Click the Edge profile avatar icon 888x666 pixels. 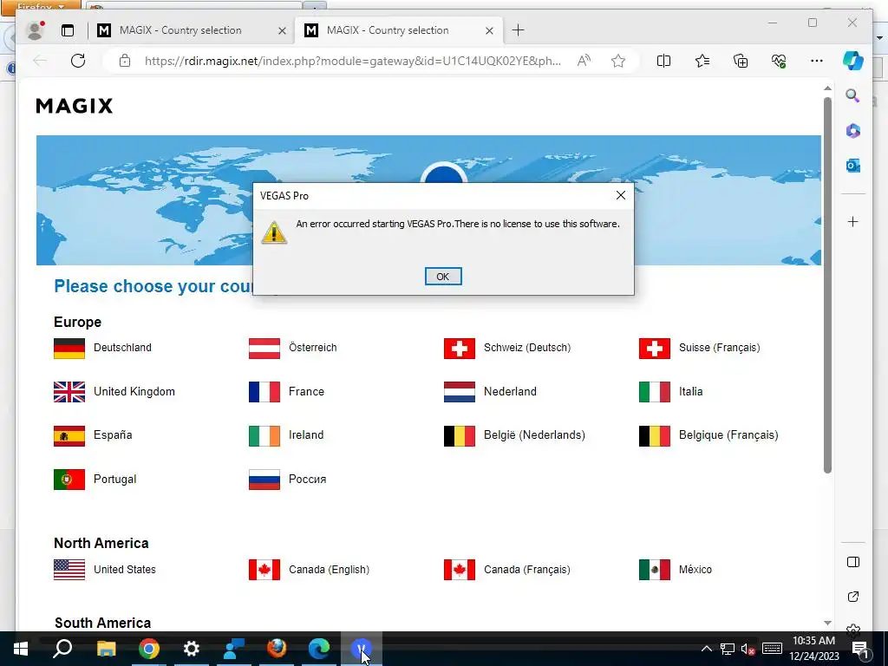(x=35, y=30)
